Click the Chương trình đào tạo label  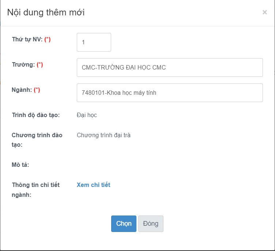pyautogui.click(x=37, y=140)
